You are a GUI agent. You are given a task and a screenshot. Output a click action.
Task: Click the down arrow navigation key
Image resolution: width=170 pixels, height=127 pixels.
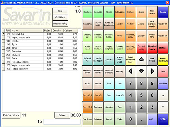click(x=141, y=71)
